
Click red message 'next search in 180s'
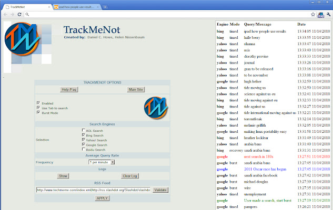pos(259,156)
